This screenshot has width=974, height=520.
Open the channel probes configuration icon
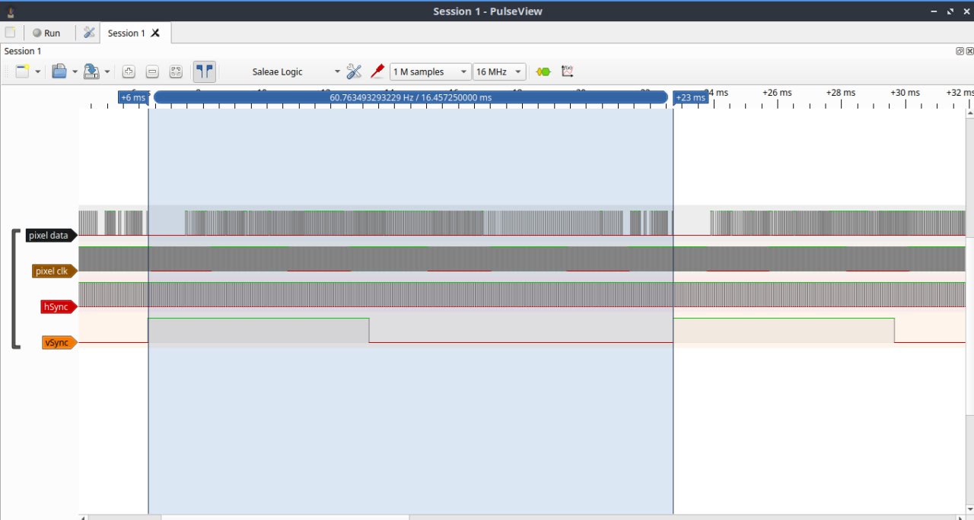[x=377, y=71]
